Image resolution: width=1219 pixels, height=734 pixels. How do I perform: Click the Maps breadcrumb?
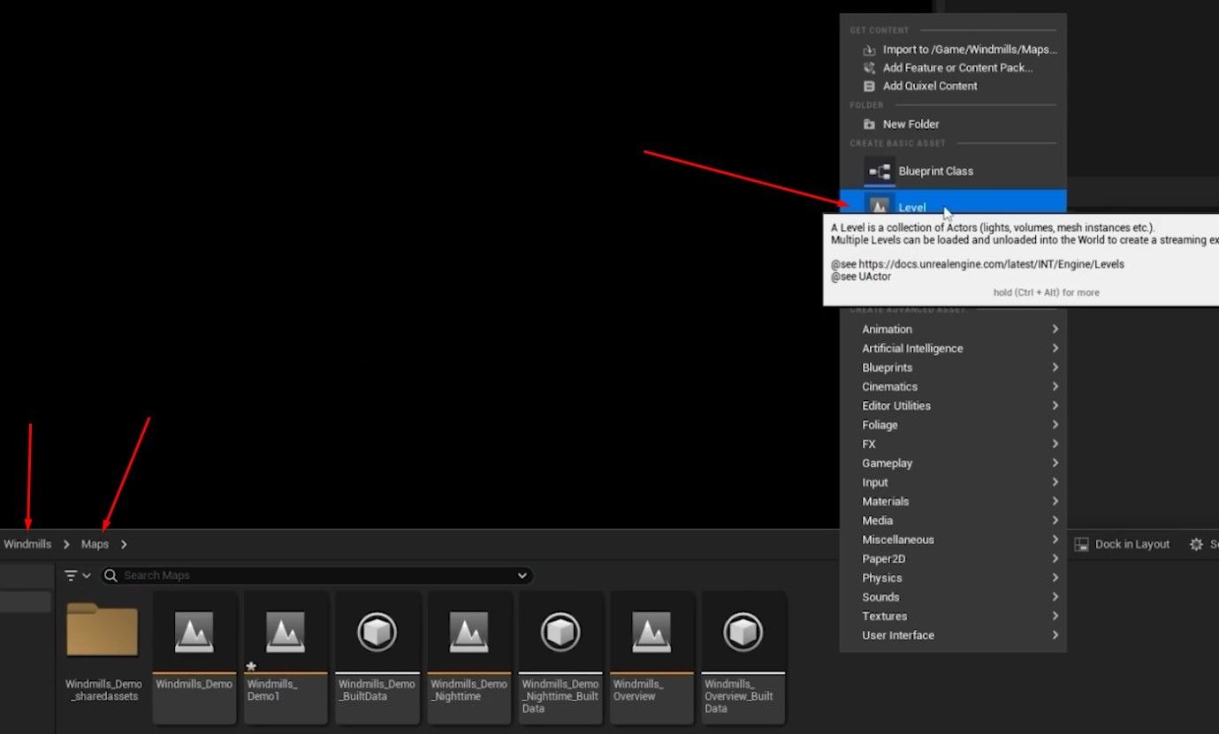(95, 545)
